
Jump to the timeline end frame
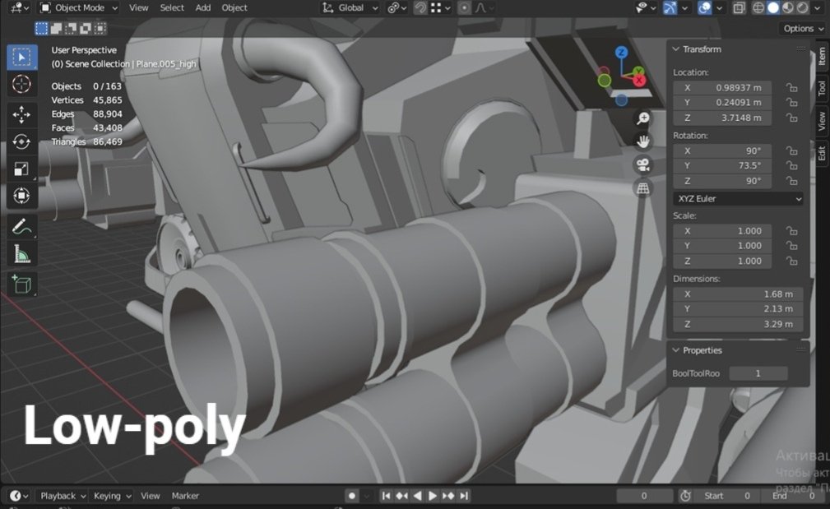(x=464, y=496)
